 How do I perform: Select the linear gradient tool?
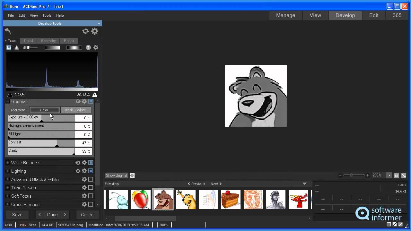click(x=52, y=47)
